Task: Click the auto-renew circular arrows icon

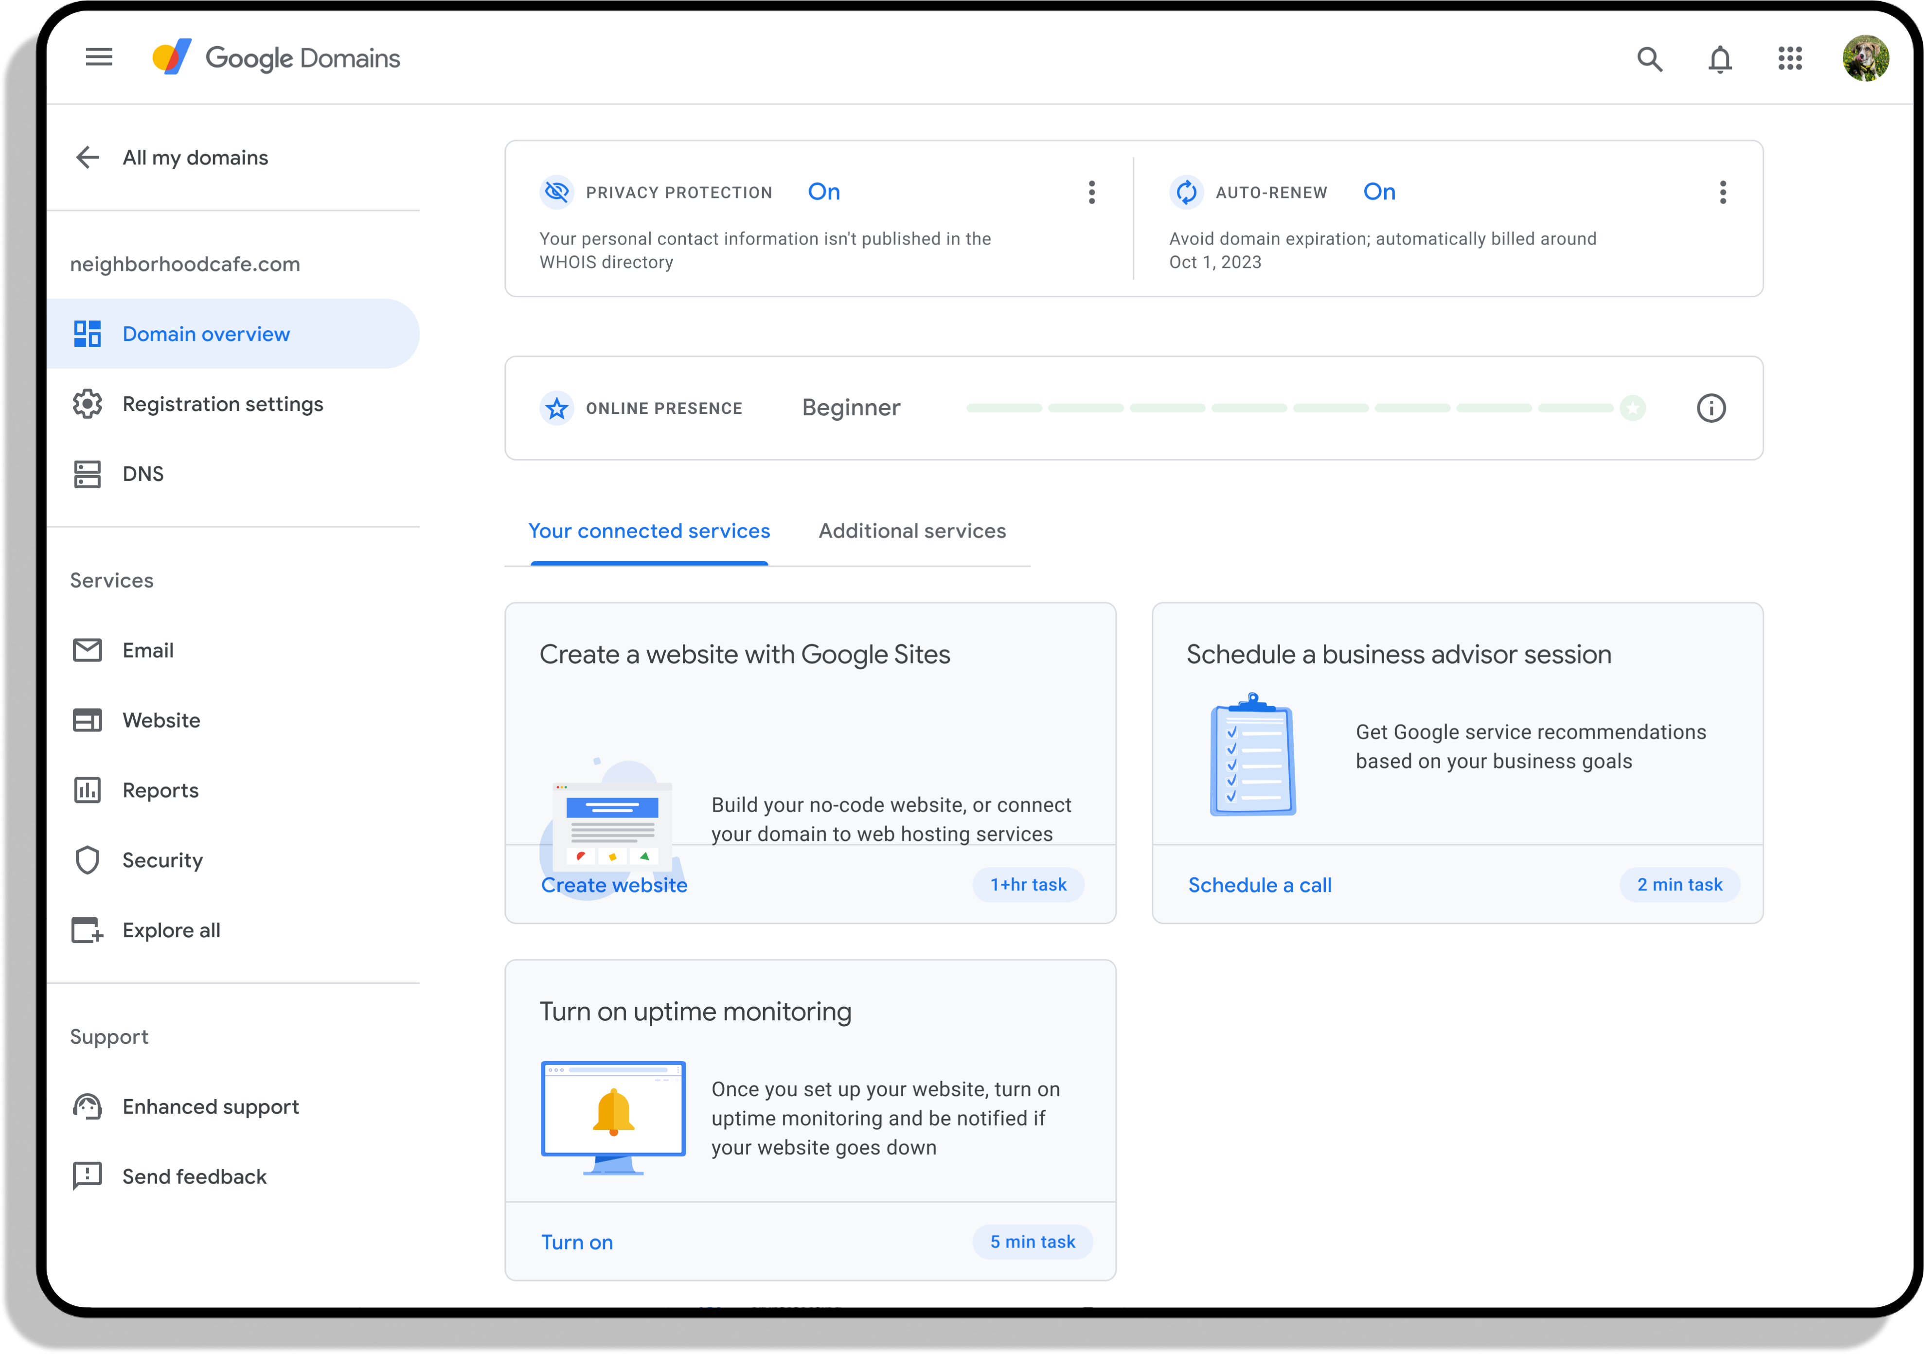Action: click(x=1186, y=192)
